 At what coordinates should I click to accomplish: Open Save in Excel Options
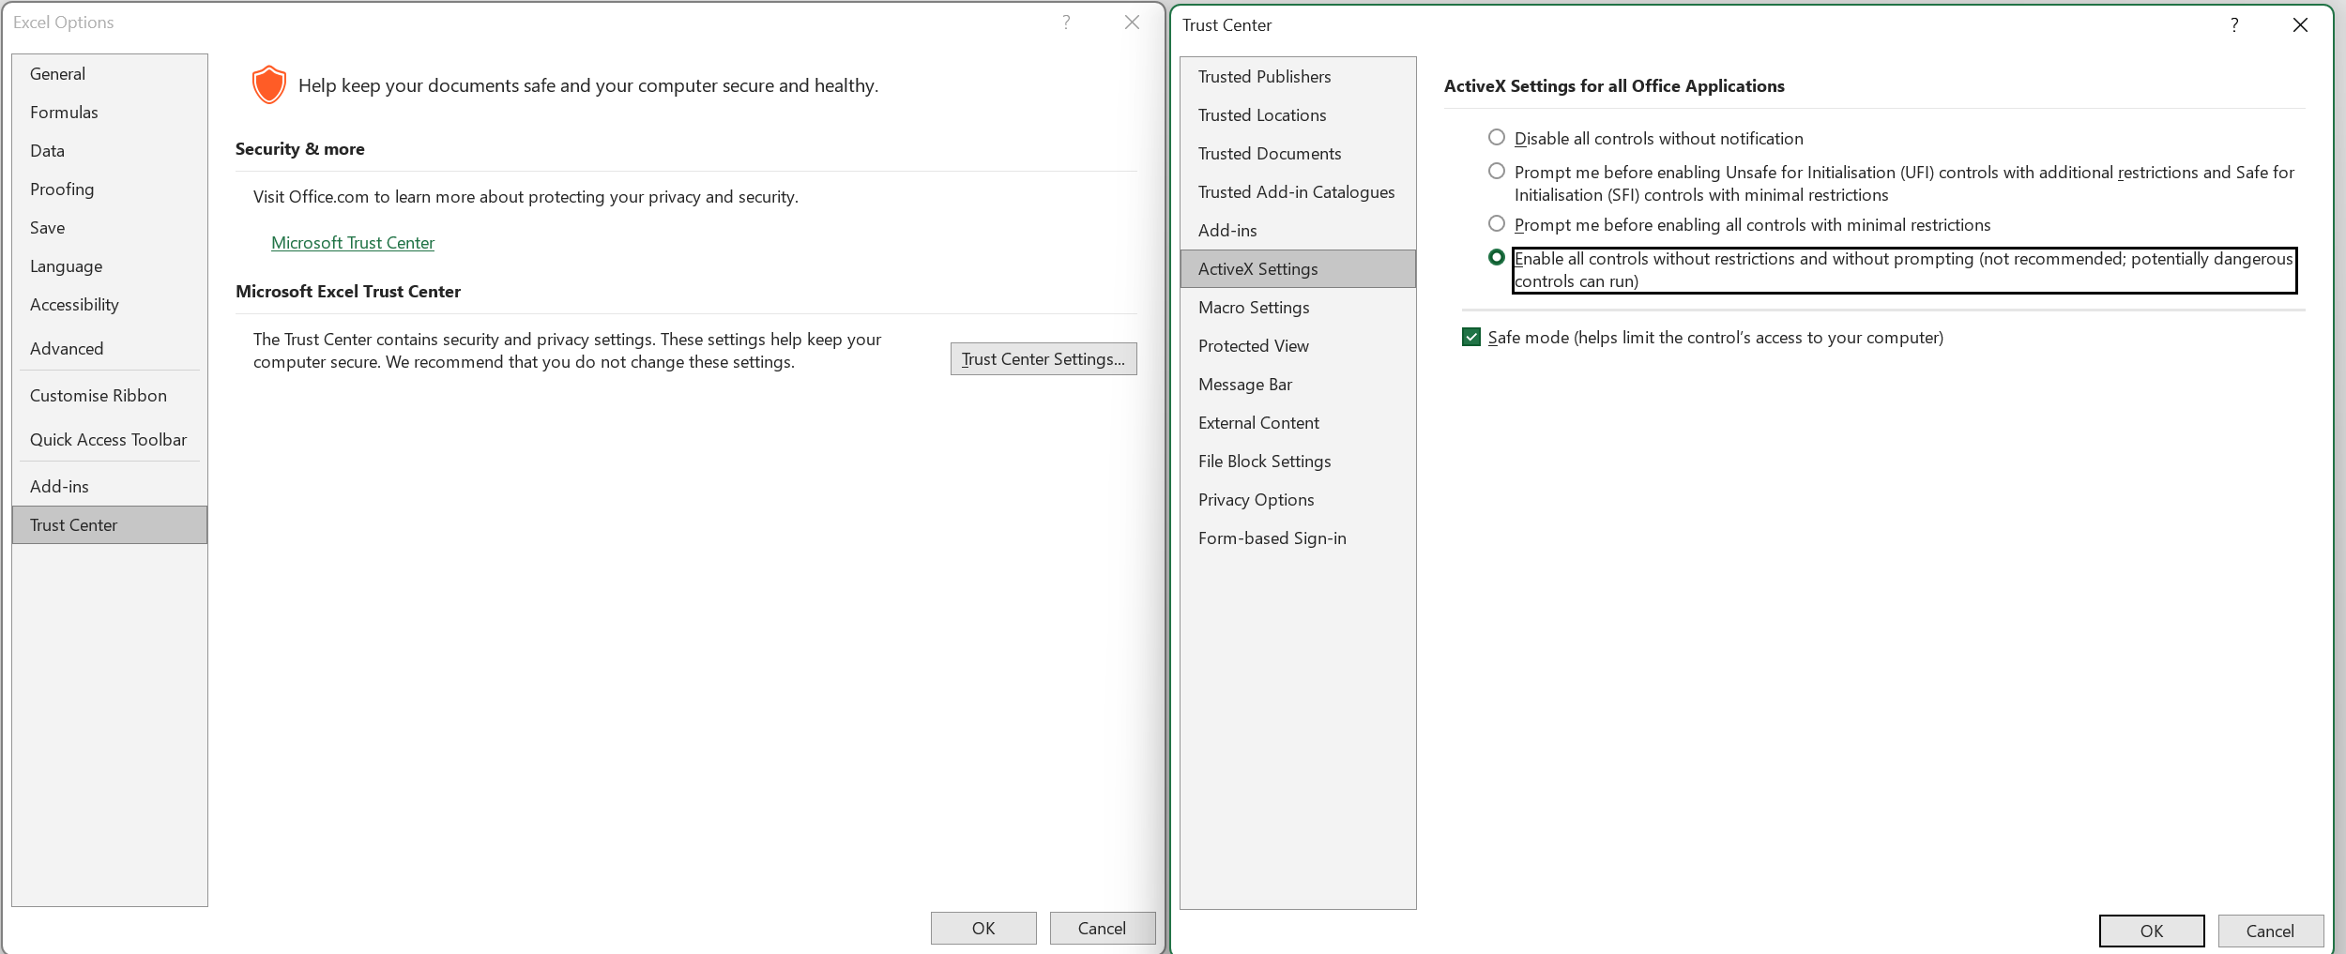tap(110, 228)
